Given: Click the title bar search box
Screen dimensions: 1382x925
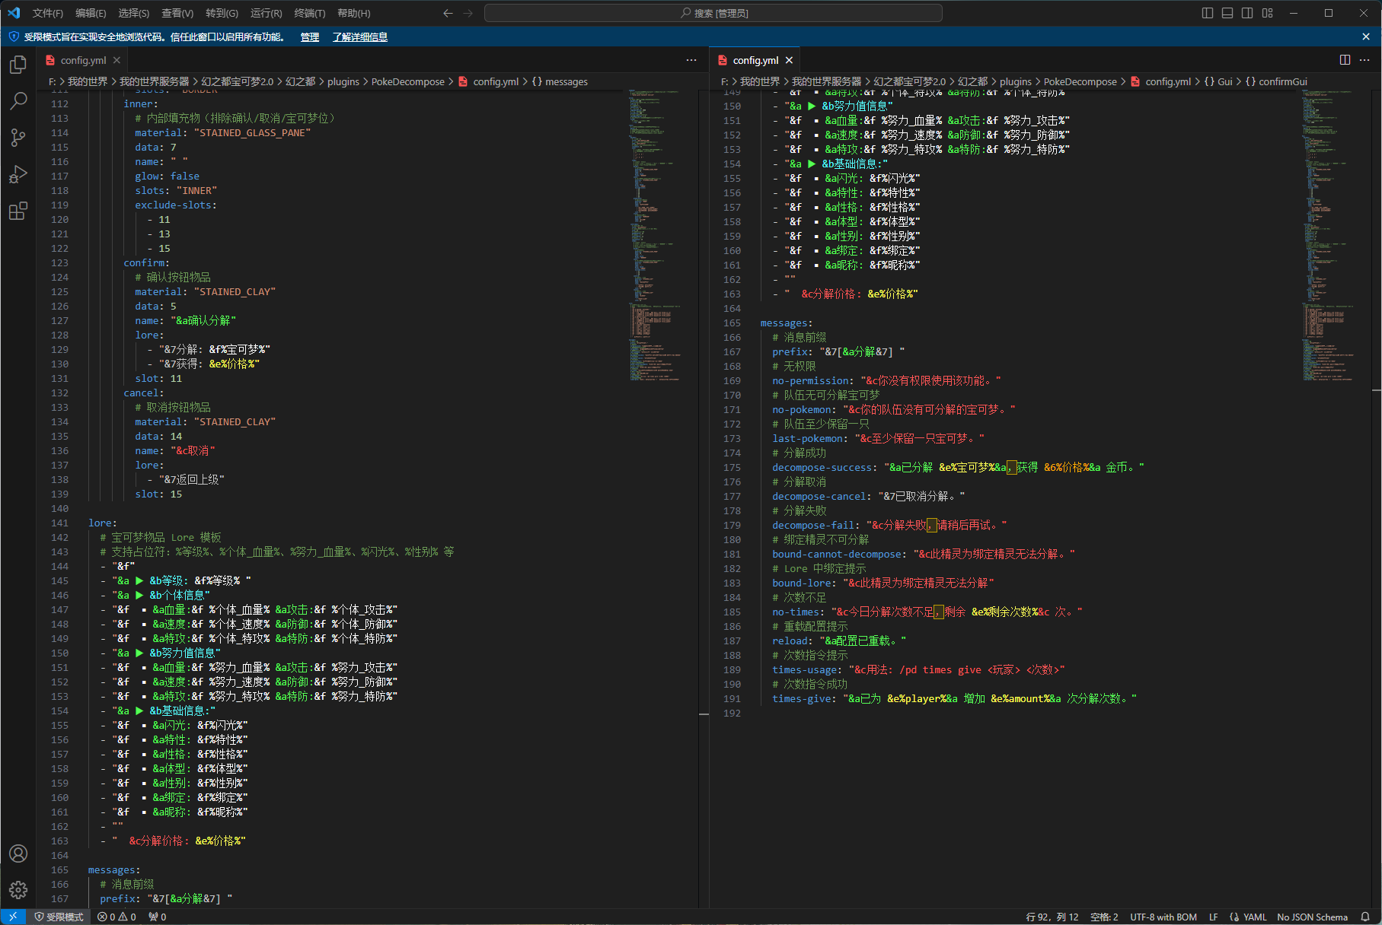Looking at the screenshot, I should click(713, 13).
